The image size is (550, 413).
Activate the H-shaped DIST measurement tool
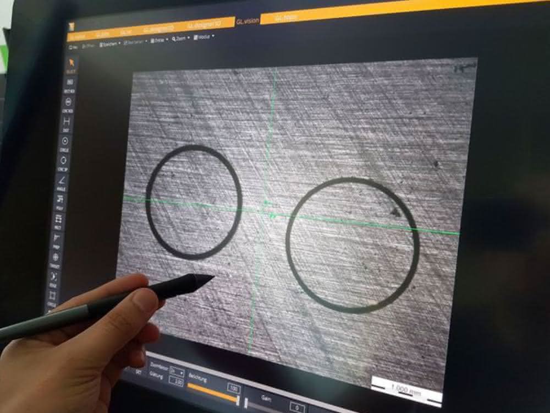[67, 124]
